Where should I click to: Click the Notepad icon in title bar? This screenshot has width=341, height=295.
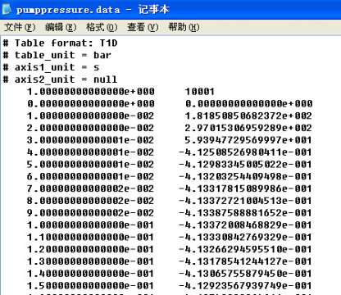point(7,9)
